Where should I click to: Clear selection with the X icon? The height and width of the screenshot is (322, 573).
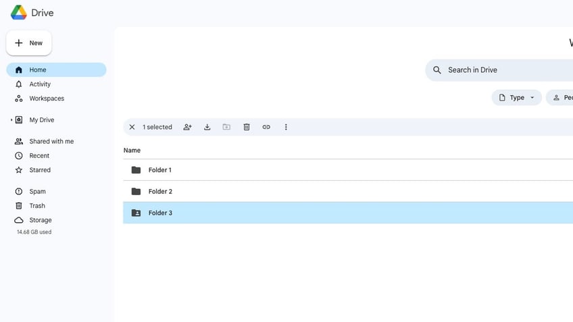click(132, 127)
